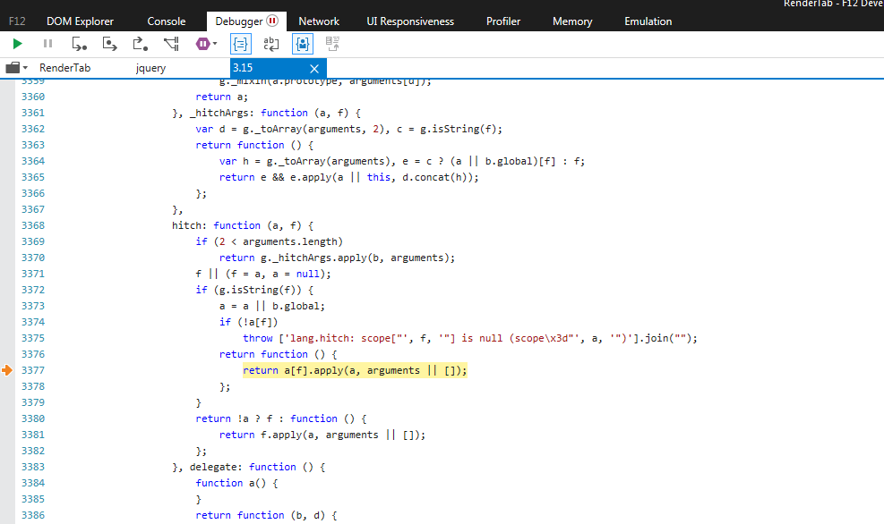Screen dimensions: 884x524
Task: Click purple exception behavior hexagon icon
Action: (202, 44)
